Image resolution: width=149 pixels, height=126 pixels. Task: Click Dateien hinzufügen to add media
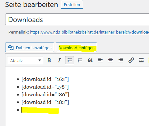29,47
